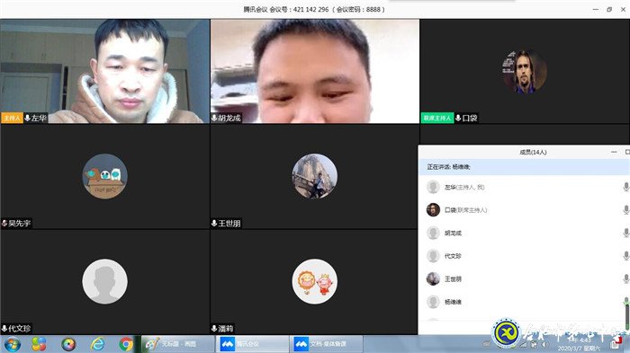Click the muted mic icon beside 吴先宇

click(4, 223)
